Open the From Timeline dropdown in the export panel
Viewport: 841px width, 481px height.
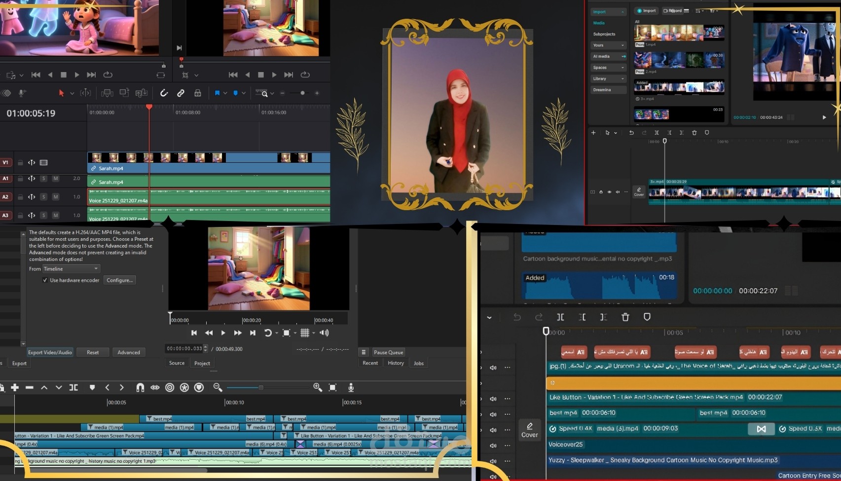click(x=71, y=268)
